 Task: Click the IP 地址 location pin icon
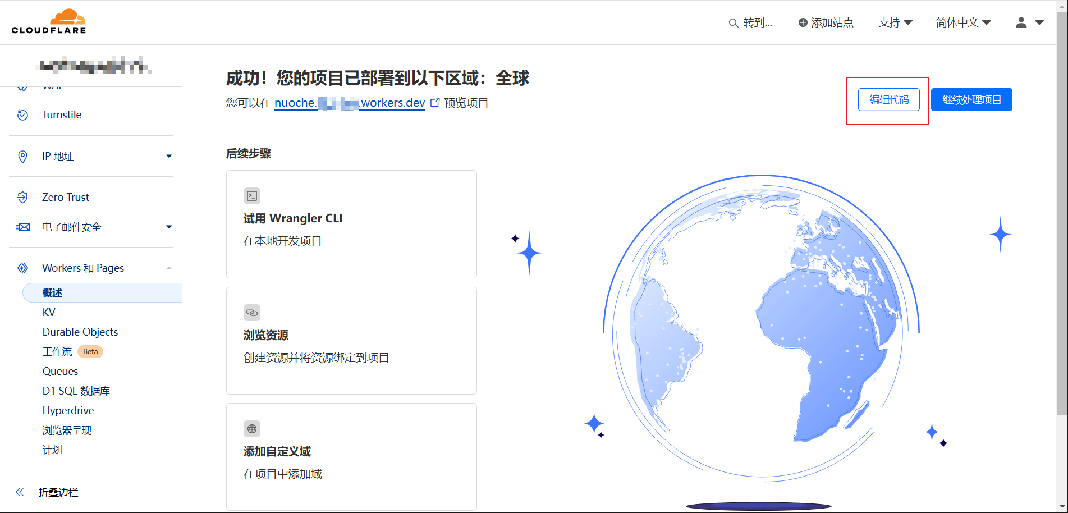[x=22, y=157]
